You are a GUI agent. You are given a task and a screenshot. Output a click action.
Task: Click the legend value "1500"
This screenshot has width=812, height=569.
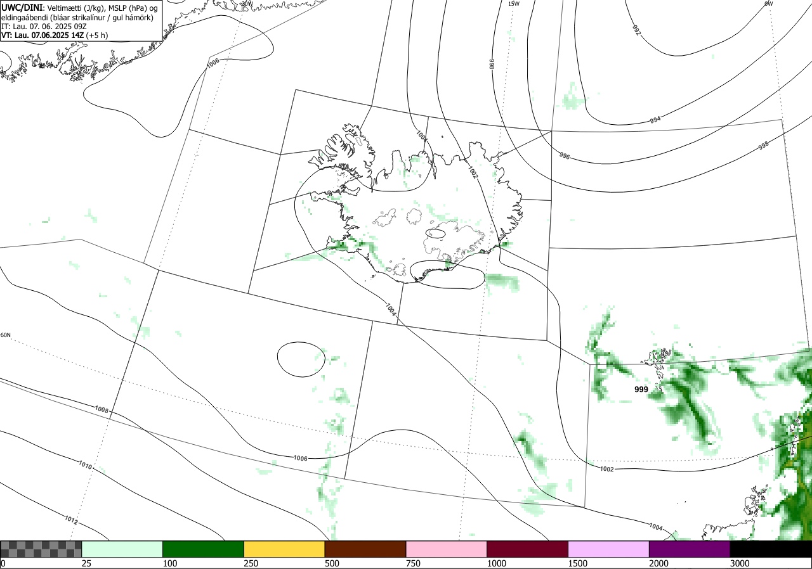tap(578, 563)
